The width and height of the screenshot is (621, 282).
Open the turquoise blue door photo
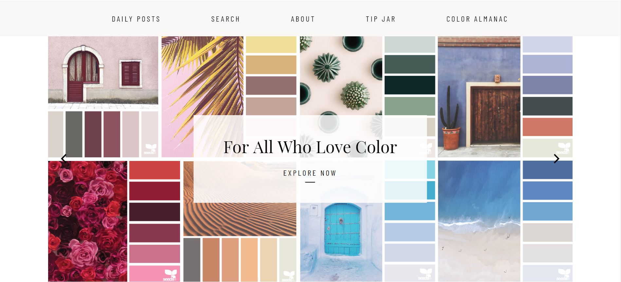[341, 242]
